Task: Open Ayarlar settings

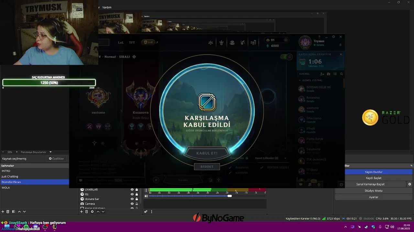Action: [374, 197]
